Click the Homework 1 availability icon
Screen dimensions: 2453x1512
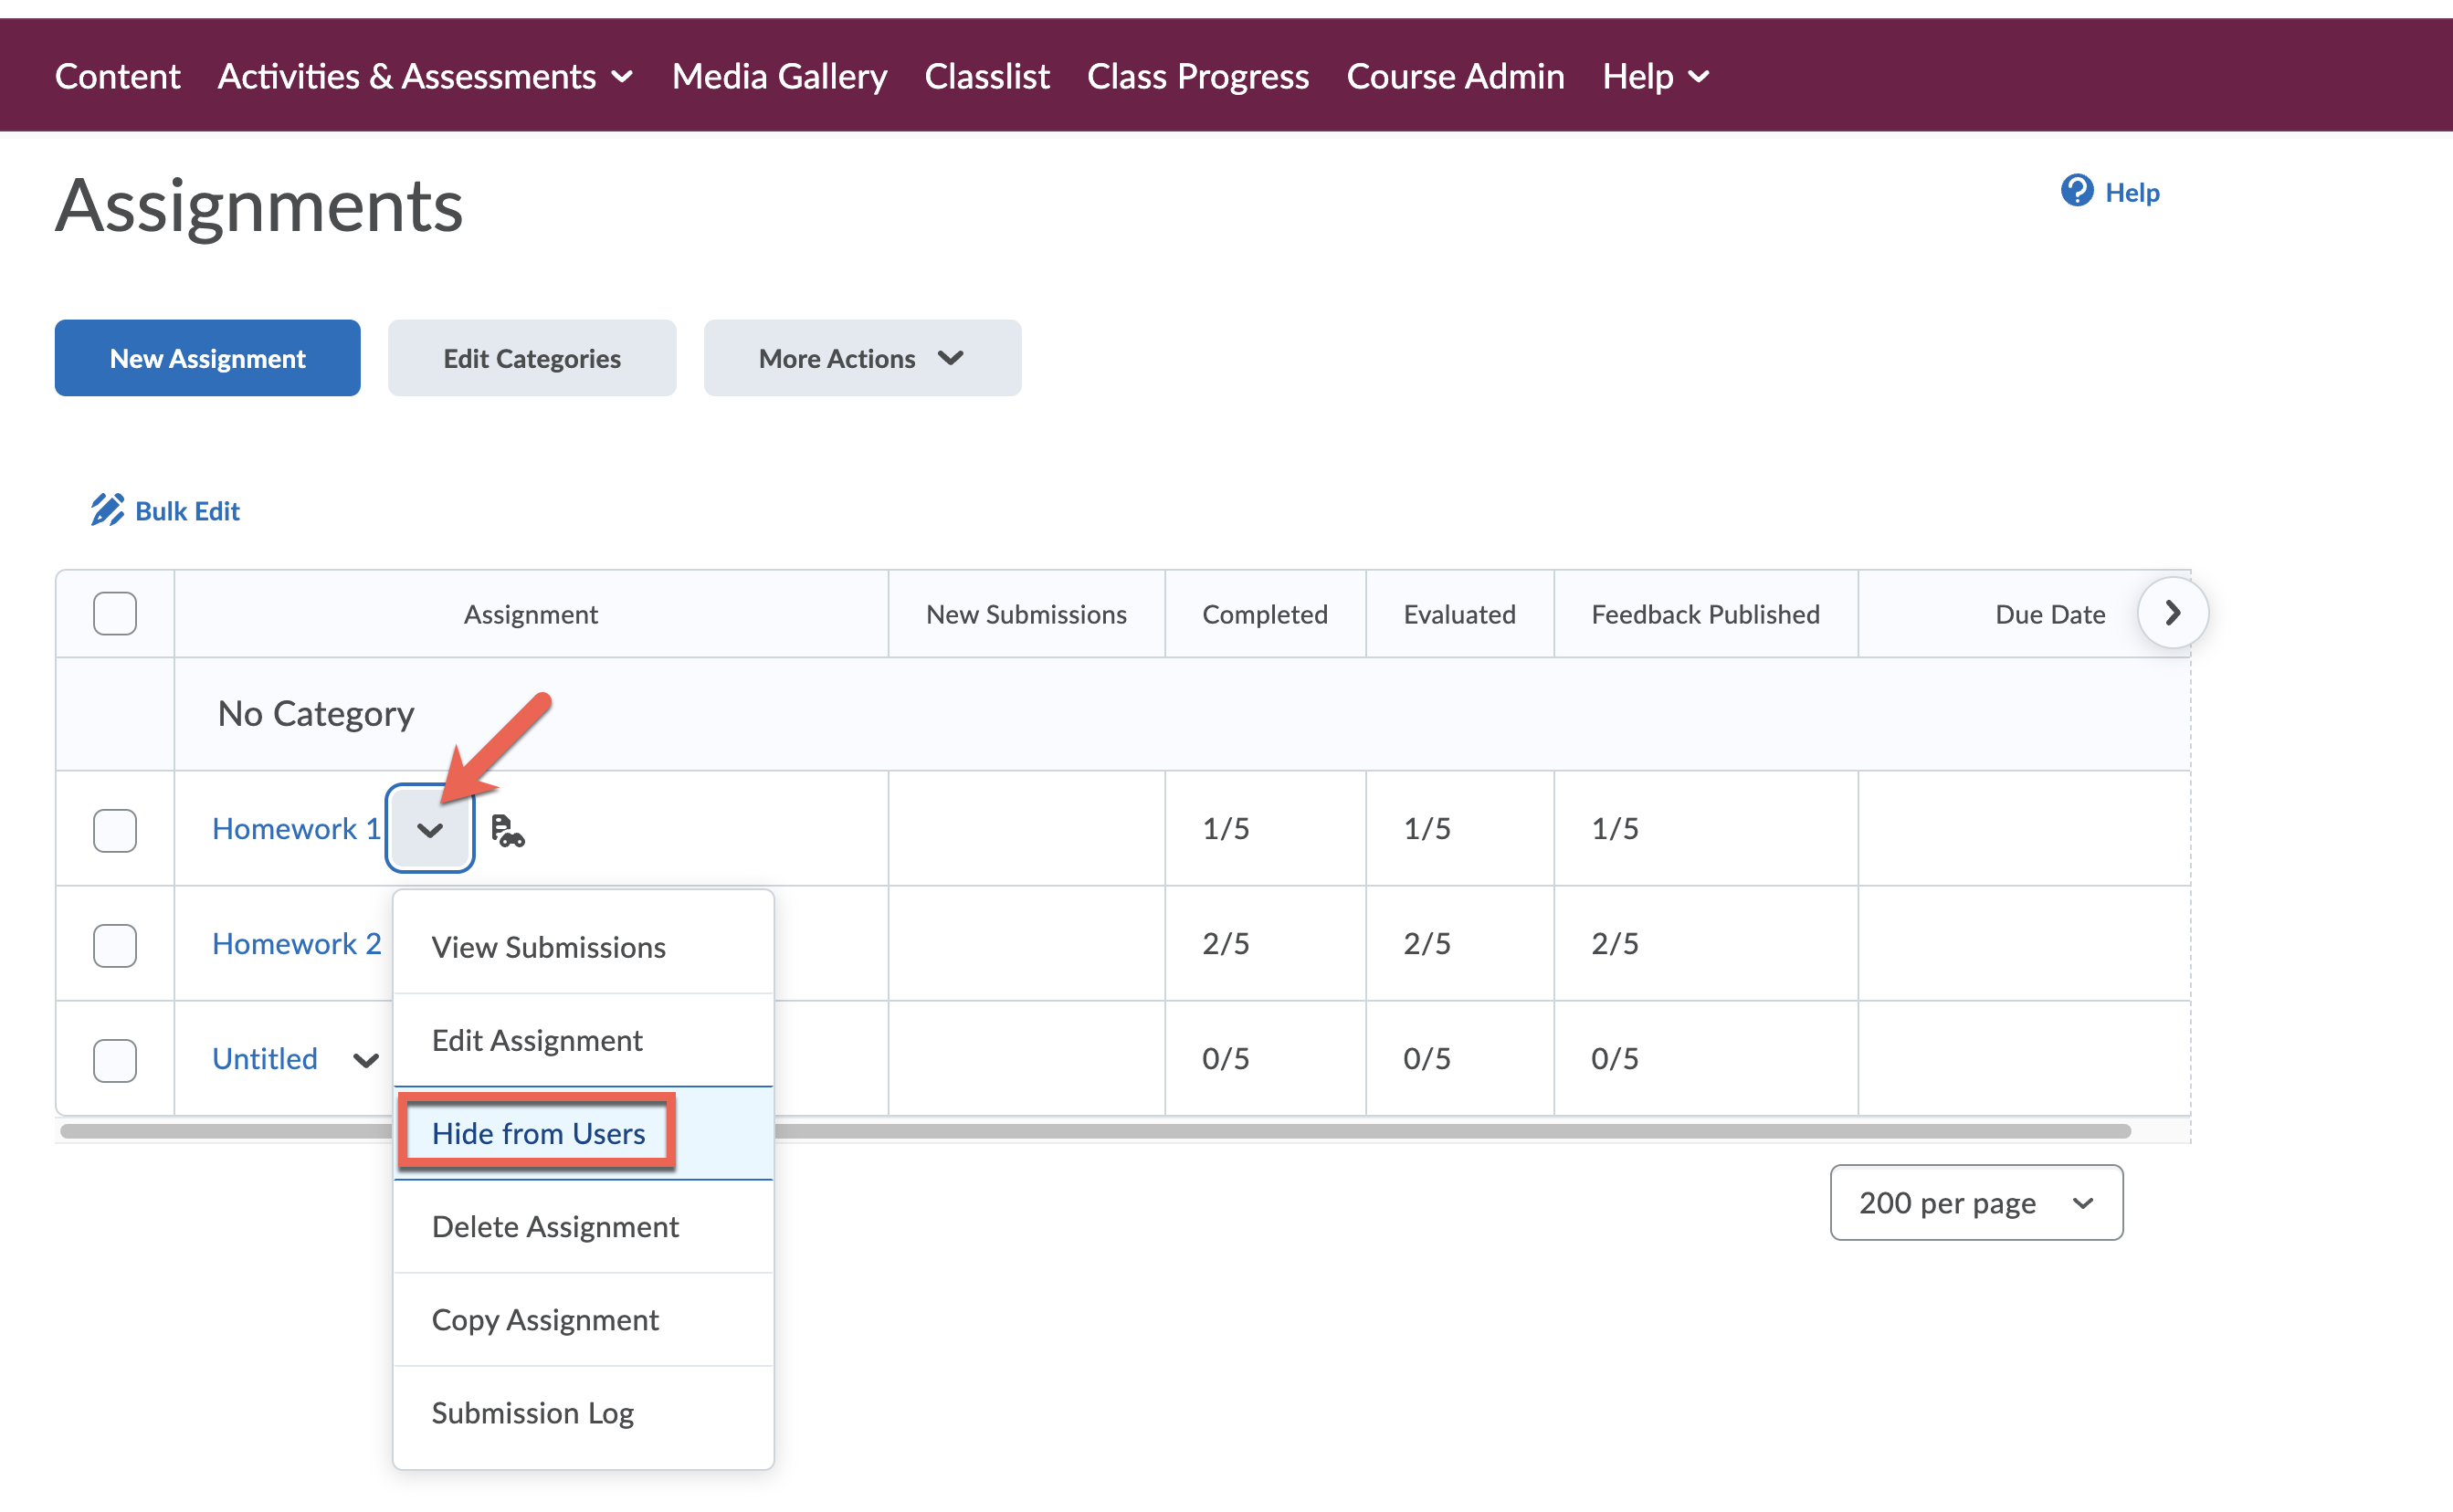pos(507,830)
